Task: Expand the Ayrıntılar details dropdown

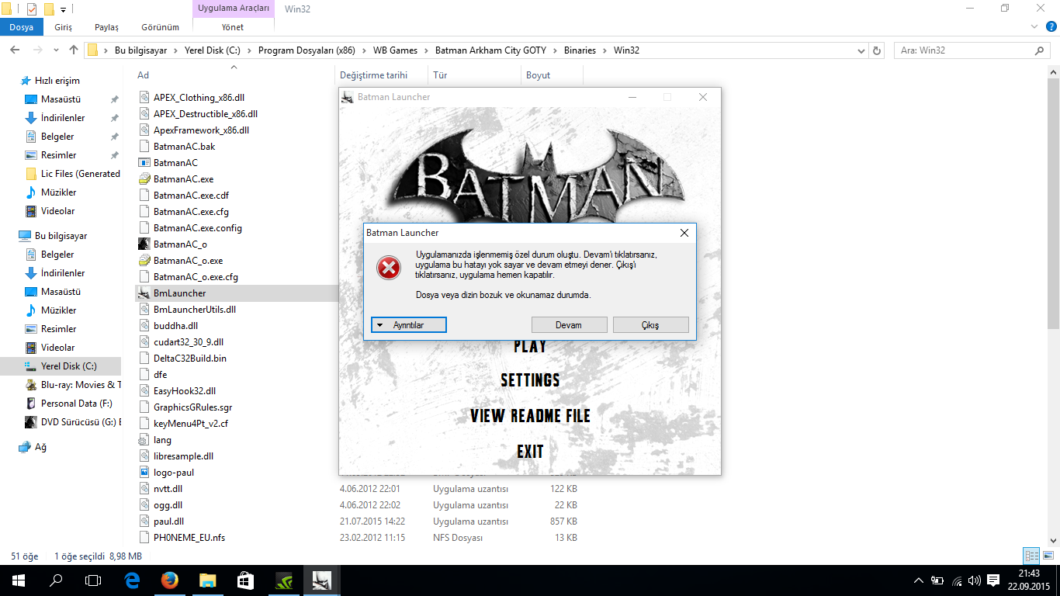Action: (x=408, y=325)
